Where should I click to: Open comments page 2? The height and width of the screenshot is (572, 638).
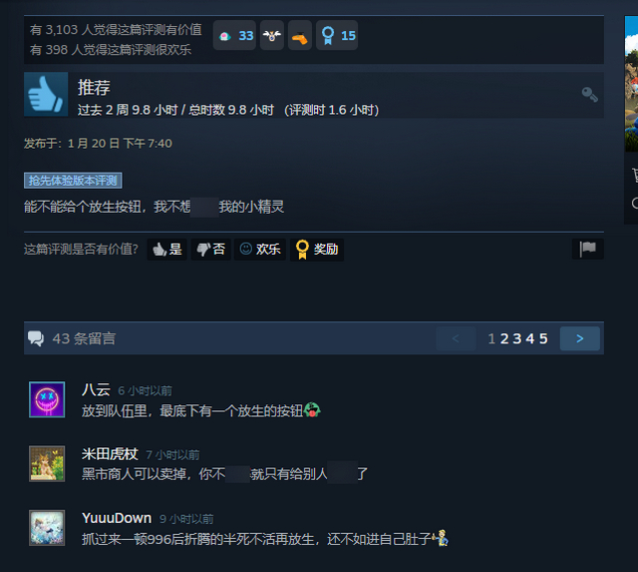[504, 338]
